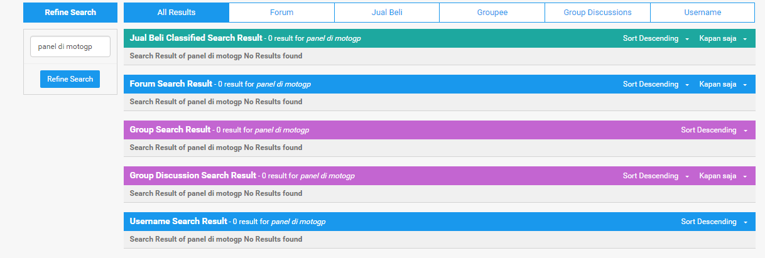Click the Refine Search button below the input

tap(70, 79)
